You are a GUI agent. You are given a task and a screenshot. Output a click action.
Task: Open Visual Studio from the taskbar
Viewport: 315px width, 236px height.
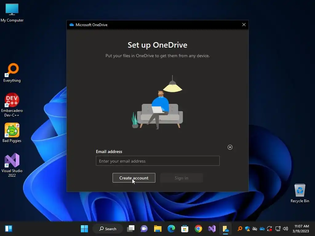pos(212,229)
